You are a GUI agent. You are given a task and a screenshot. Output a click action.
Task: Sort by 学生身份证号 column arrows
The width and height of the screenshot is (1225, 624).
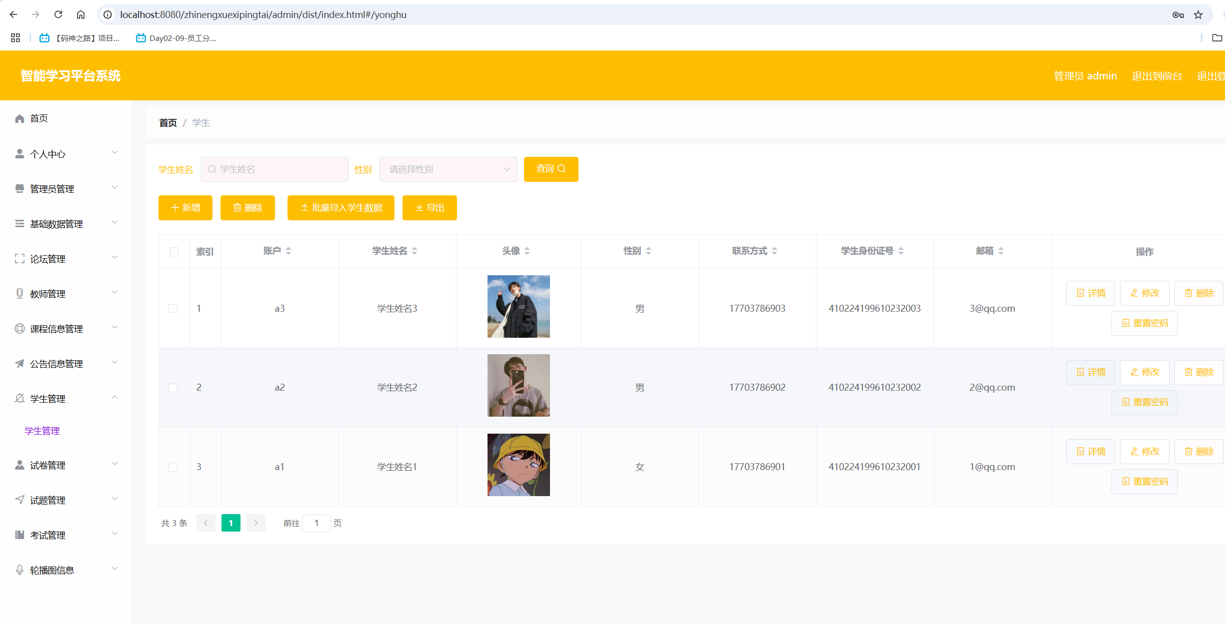click(901, 251)
